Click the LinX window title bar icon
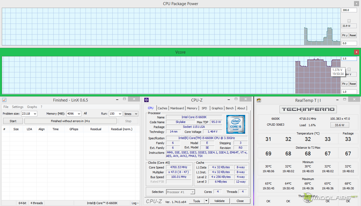 tap(4, 100)
